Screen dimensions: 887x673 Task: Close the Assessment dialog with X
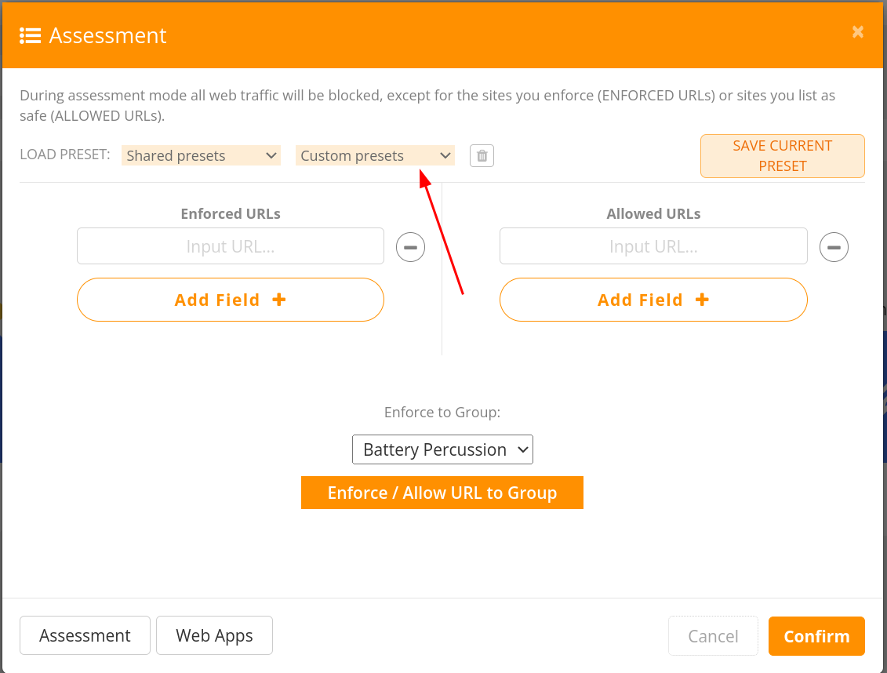(x=857, y=32)
